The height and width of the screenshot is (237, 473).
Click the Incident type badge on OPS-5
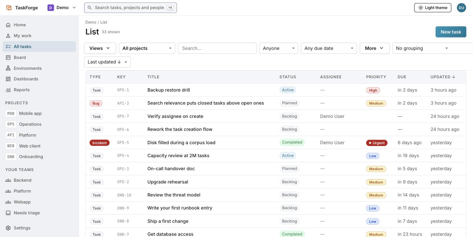point(100,143)
